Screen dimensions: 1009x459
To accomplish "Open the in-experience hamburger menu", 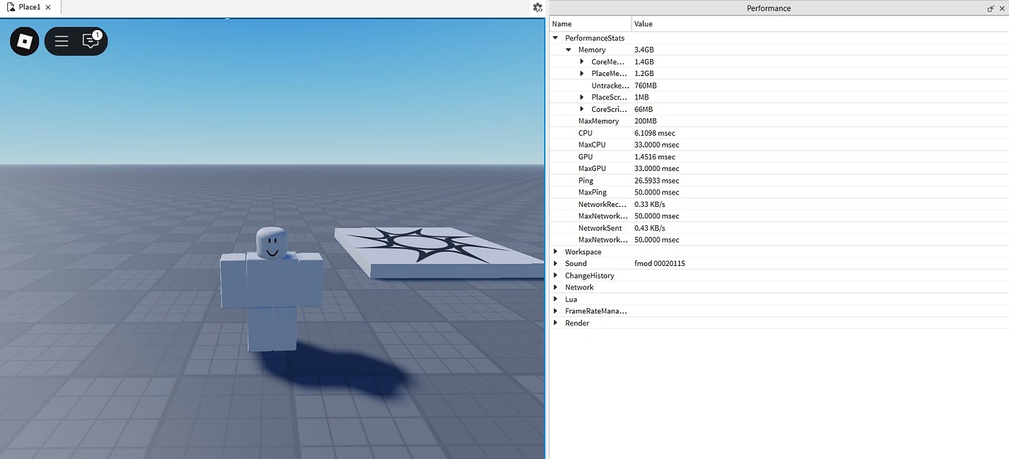I will 61,41.
